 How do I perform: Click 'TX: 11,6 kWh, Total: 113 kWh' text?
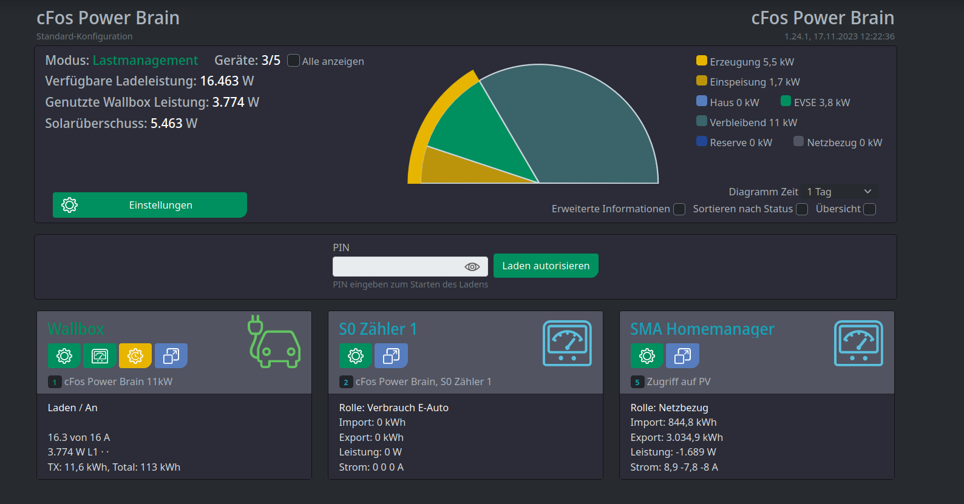114,467
